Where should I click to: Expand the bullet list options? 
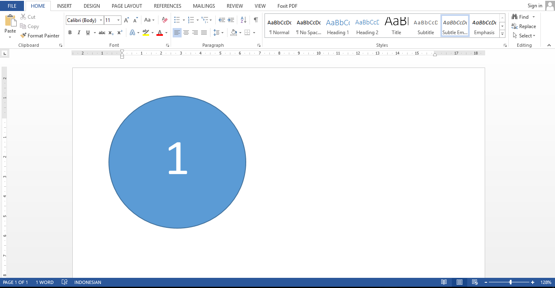pos(183,19)
